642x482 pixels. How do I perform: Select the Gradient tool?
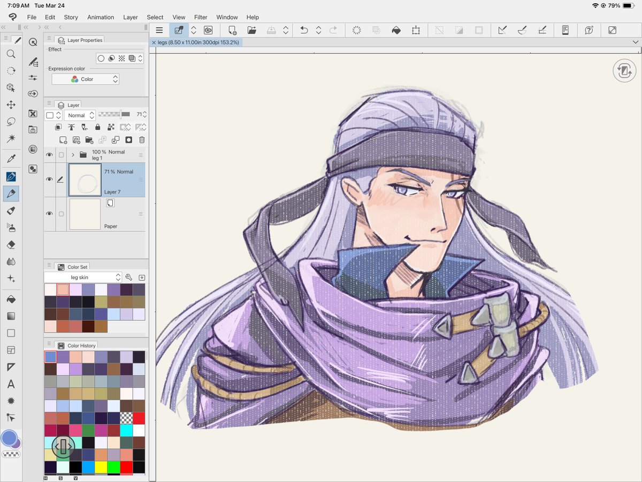[11, 316]
